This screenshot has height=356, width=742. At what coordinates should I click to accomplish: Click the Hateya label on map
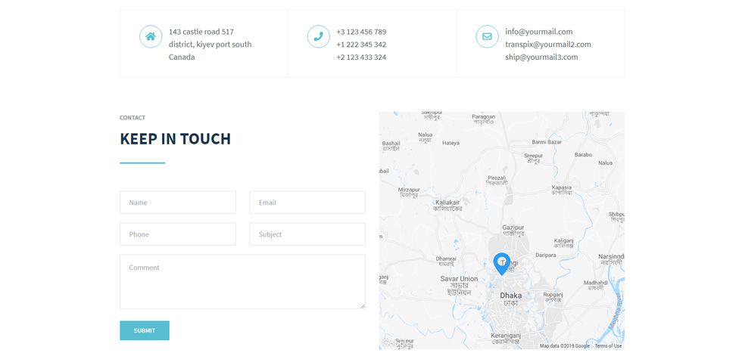451,143
